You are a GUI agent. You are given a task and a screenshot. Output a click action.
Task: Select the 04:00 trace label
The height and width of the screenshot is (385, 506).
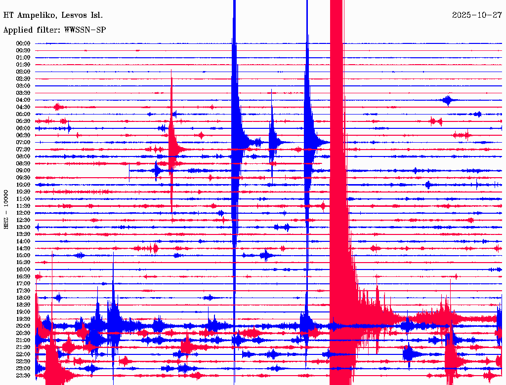coord(23,100)
